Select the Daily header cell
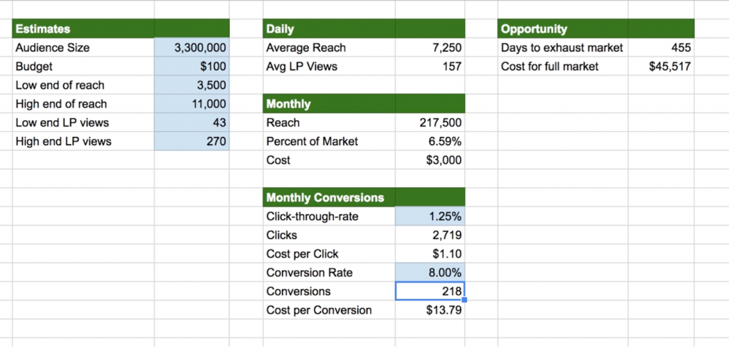729x349 pixels. [x=329, y=28]
